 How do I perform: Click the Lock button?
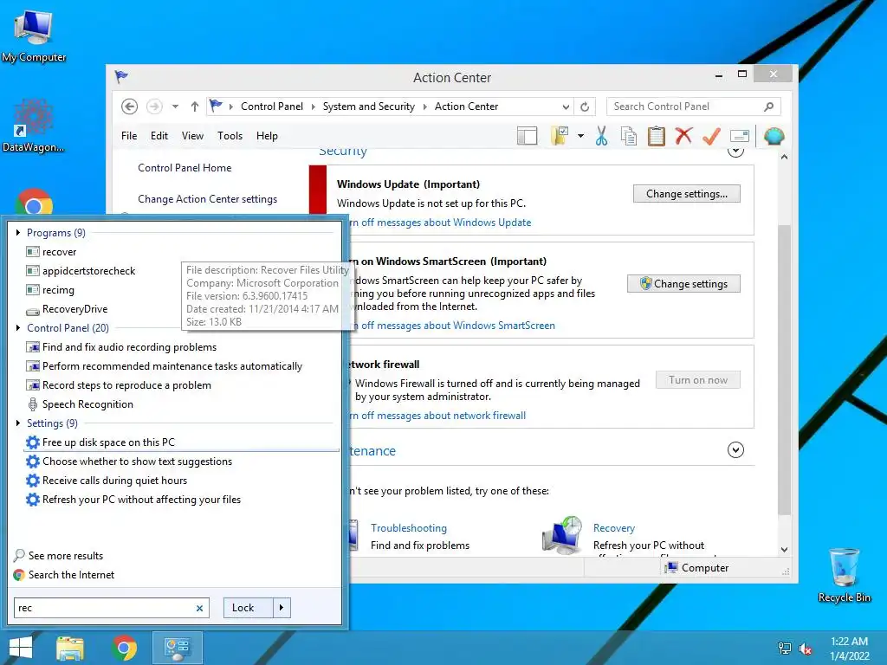tap(249, 608)
